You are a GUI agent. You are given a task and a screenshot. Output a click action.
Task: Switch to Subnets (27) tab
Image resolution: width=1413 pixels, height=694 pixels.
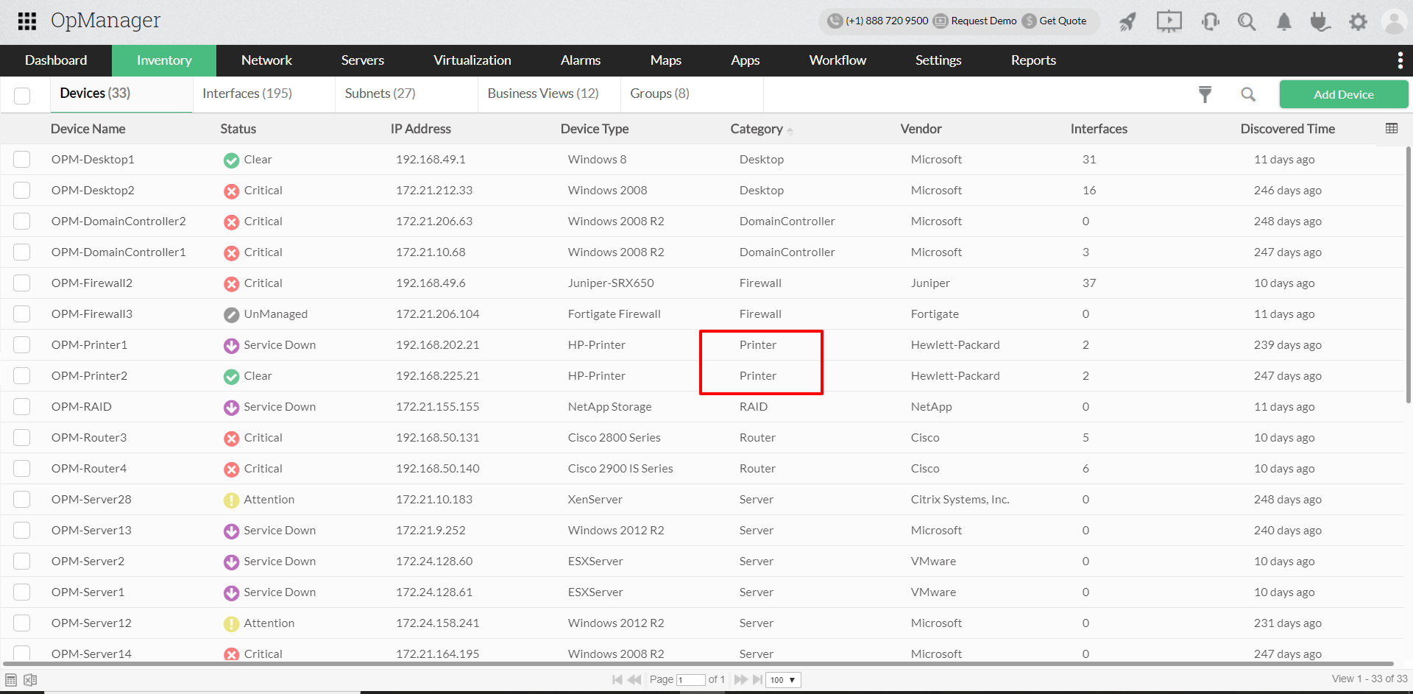point(380,93)
